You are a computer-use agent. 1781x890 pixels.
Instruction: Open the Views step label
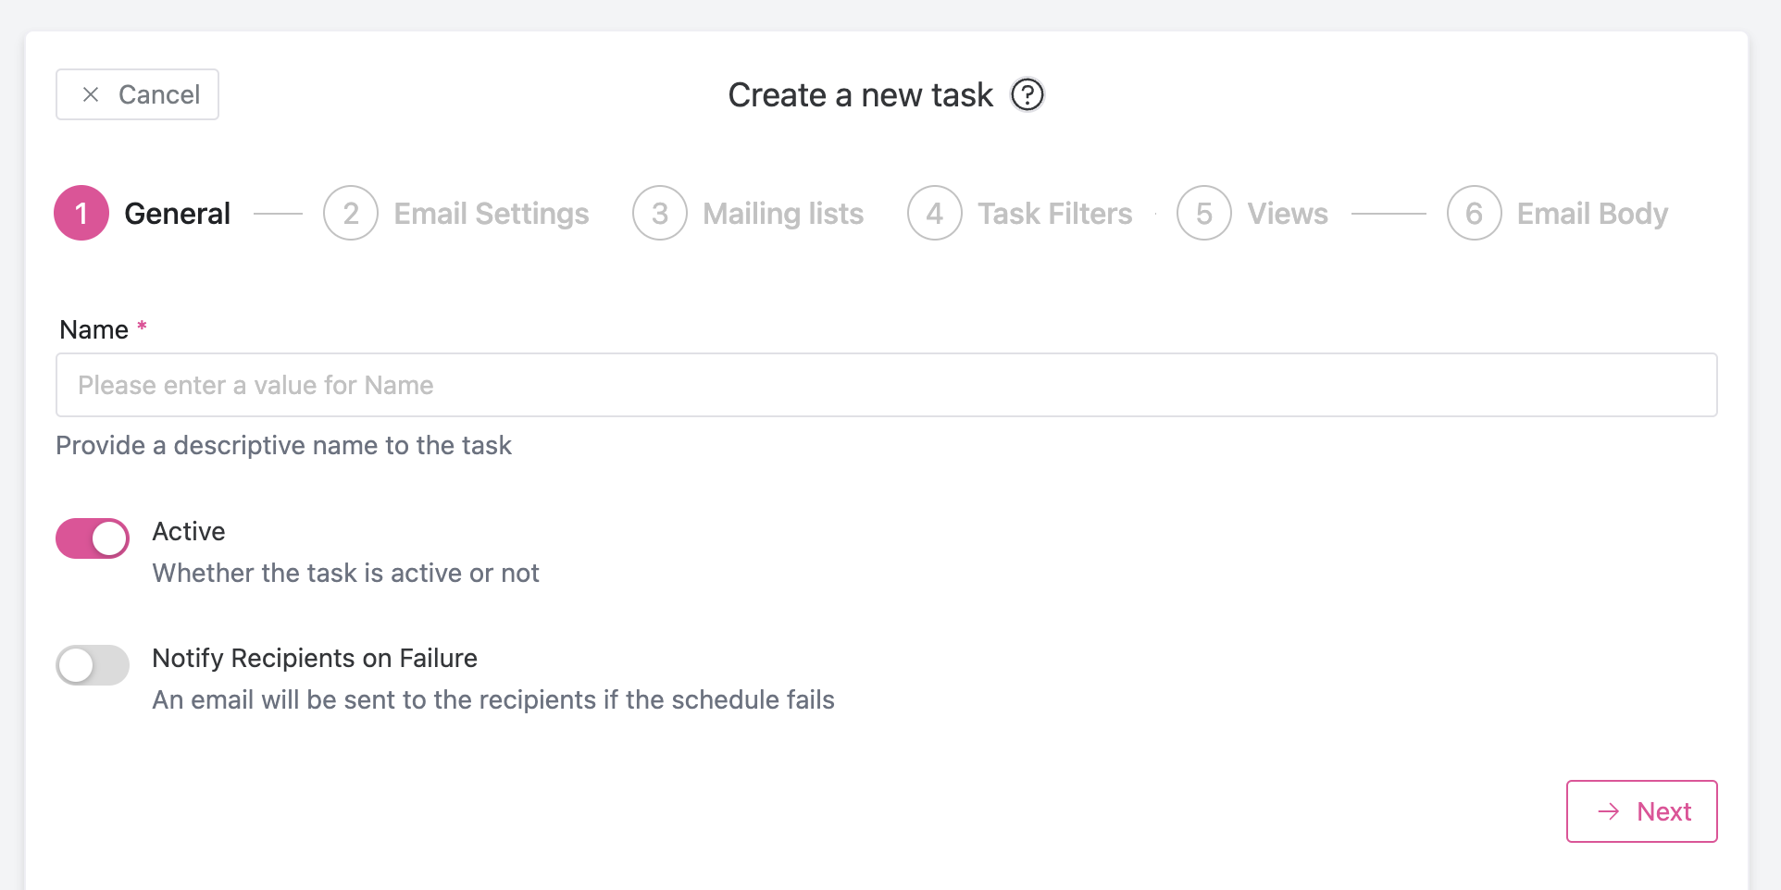pos(1288,214)
